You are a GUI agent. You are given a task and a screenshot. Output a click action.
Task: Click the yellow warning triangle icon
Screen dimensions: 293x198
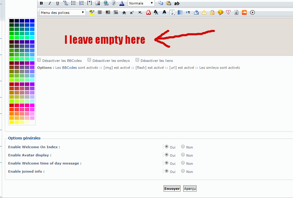click(204, 12)
